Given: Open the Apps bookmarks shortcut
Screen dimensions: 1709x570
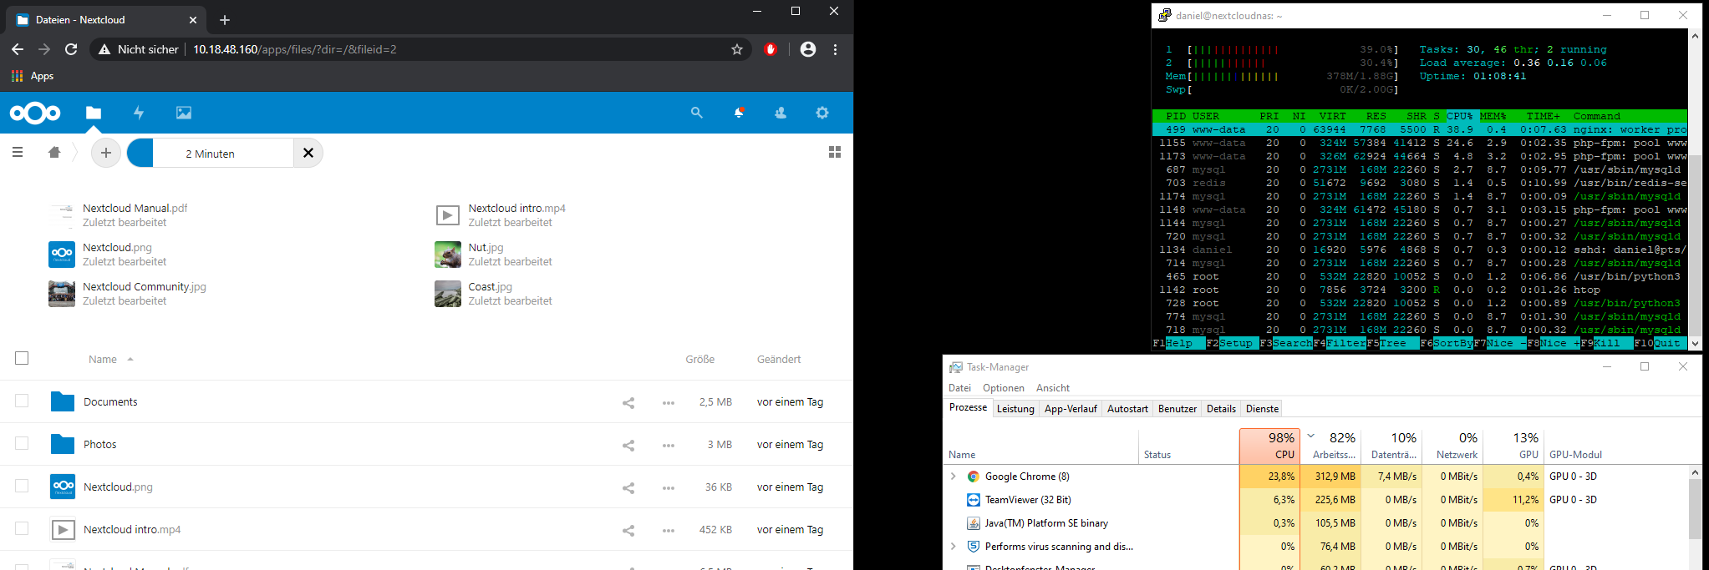Looking at the screenshot, I should tap(33, 76).
